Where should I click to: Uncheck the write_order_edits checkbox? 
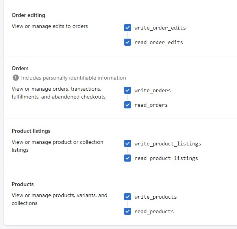pyautogui.click(x=128, y=28)
